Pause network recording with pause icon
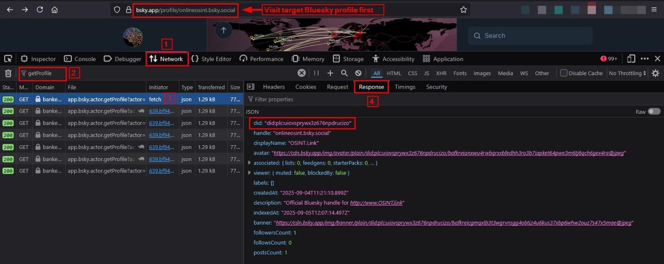This screenshot has height=264, width=664. tap(316, 73)
